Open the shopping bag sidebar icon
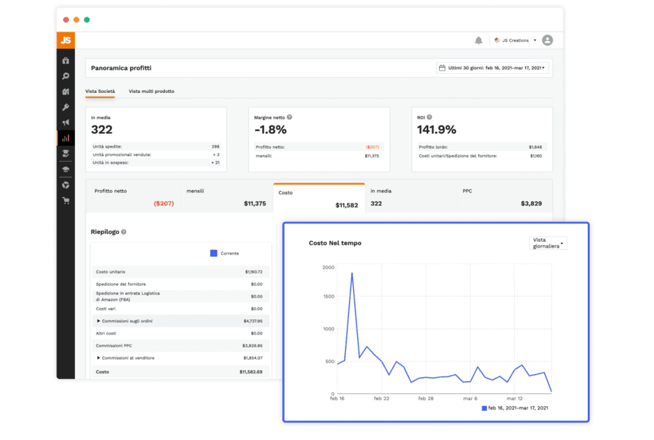This screenshot has height=440, width=654. click(65, 61)
